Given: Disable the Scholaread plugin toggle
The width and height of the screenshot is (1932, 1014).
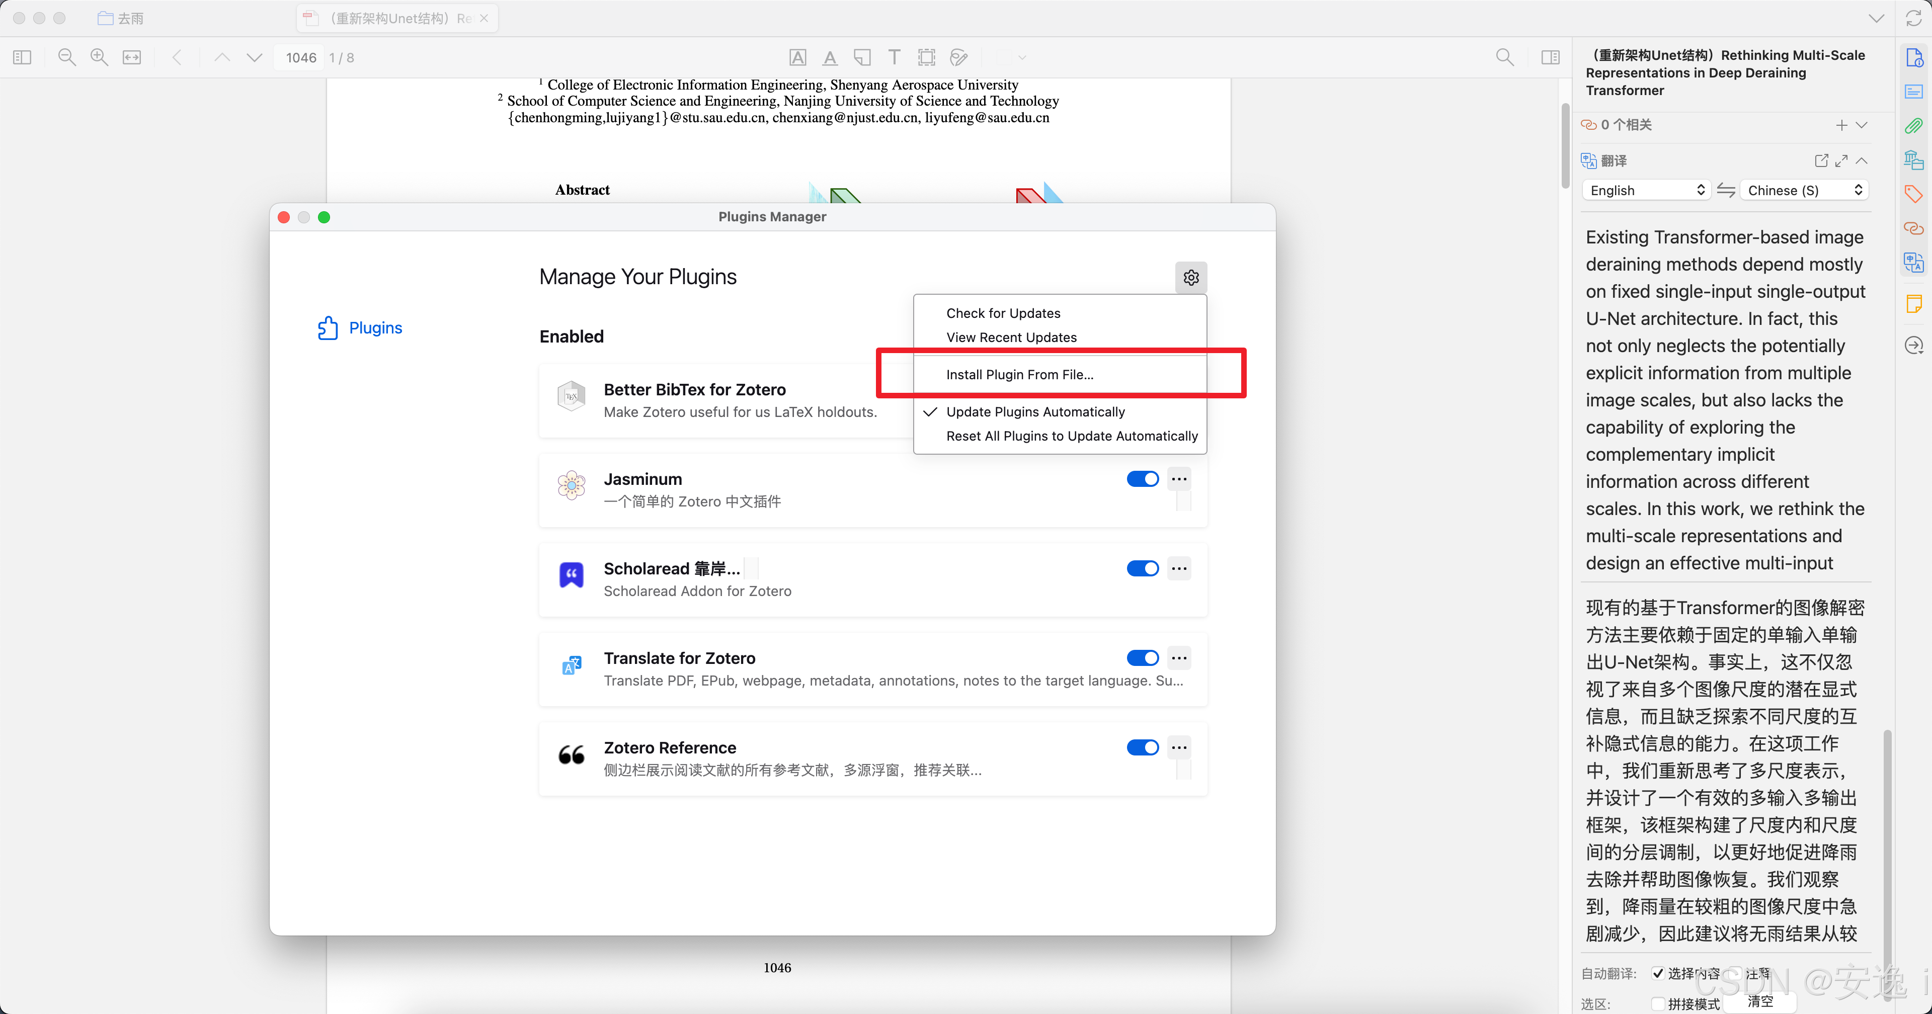Looking at the screenshot, I should click(x=1142, y=568).
